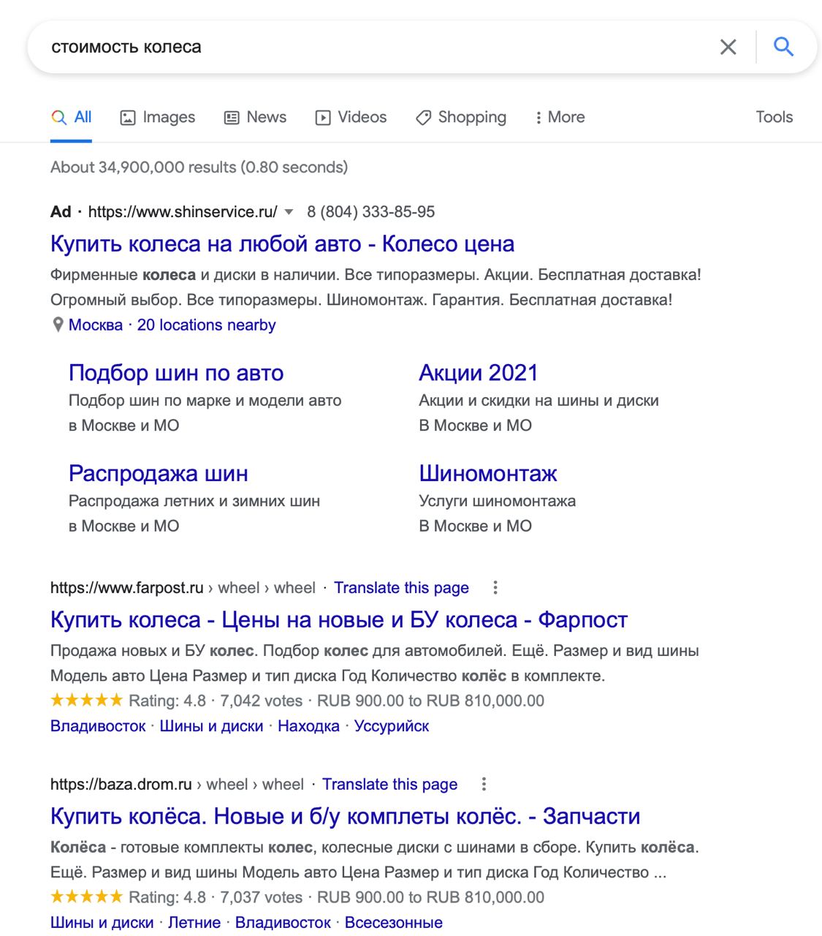Open sitelink 'Распродажа шин'
The image size is (822, 936).
pyautogui.click(x=159, y=473)
